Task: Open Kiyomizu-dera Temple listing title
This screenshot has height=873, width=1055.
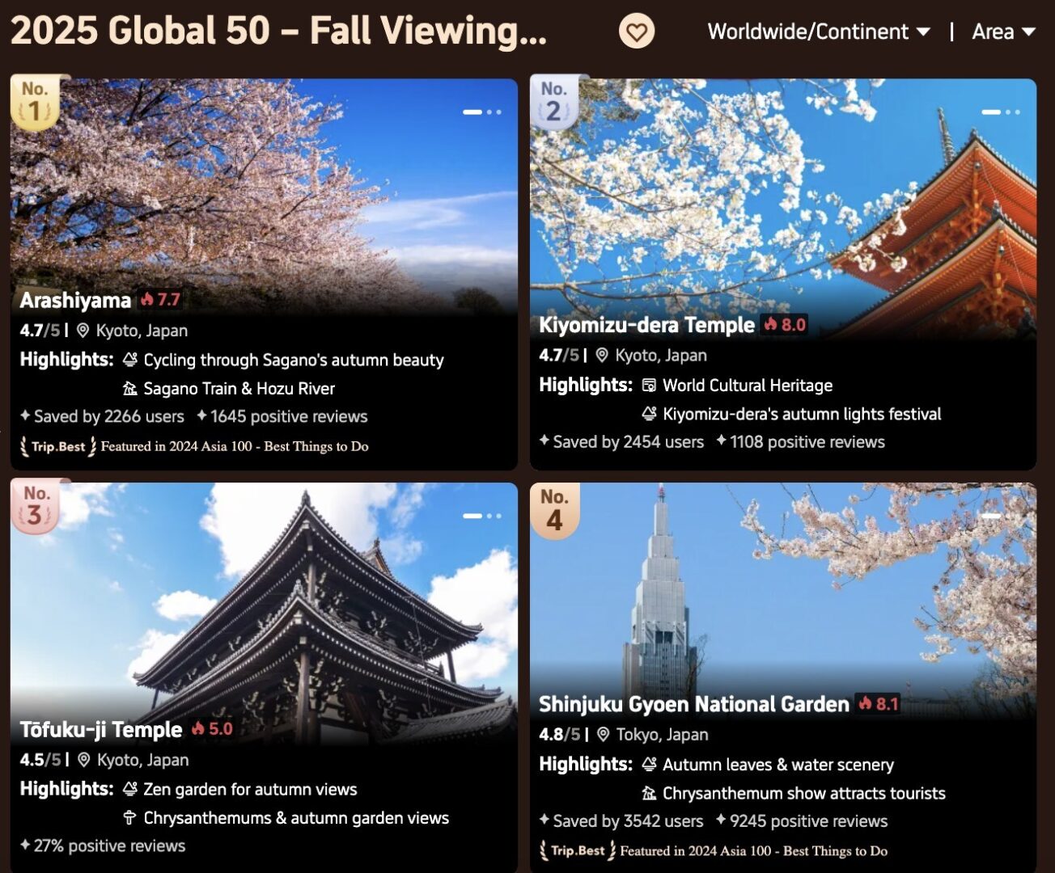Action: click(x=646, y=325)
